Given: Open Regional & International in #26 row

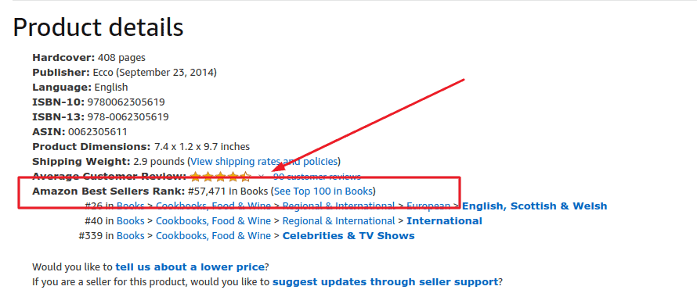Looking at the screenshot, I should pyautogui.click(x=339, y=206).
